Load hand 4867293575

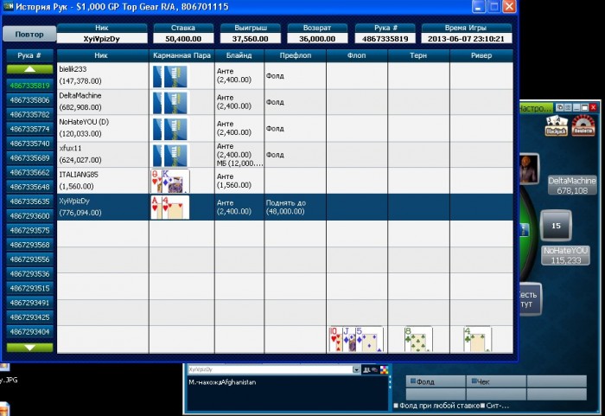[x=29, y=230]
